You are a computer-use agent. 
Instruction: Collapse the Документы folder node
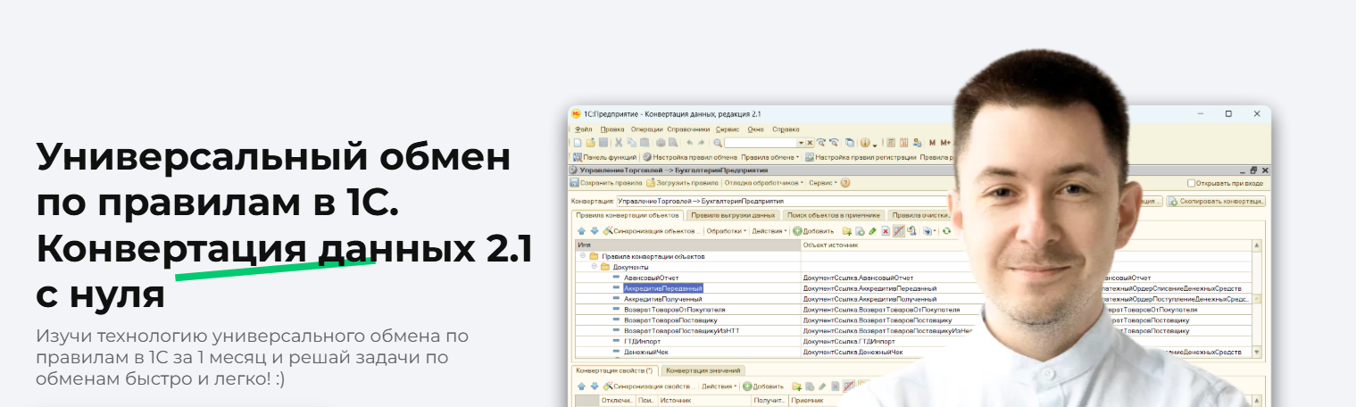coord(594,267)
